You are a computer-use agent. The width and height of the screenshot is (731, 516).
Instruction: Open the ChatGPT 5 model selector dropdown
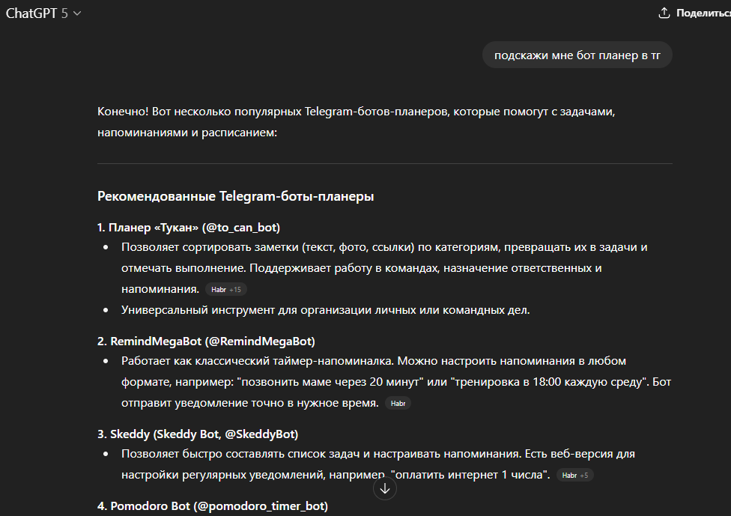[43, 13]
